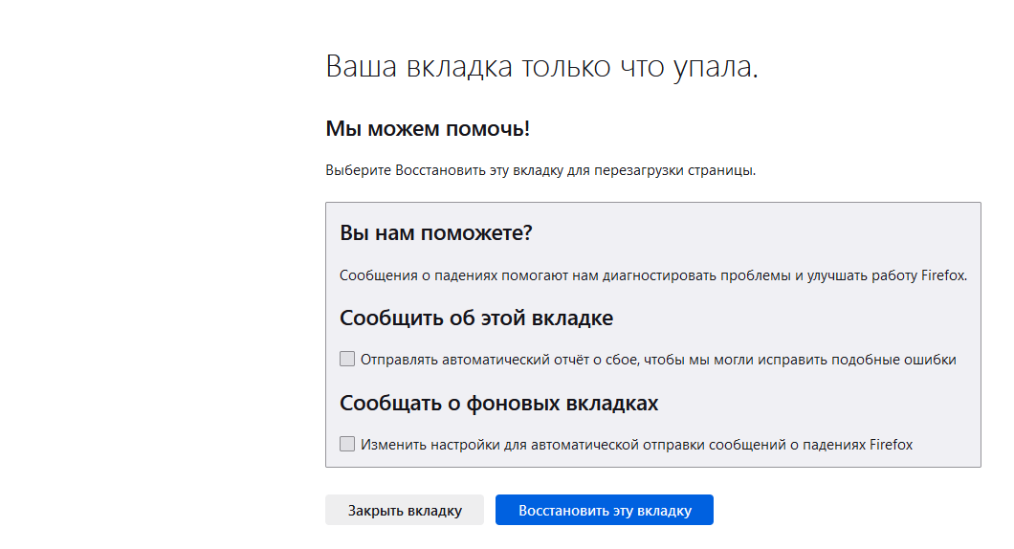Click the 'Изменить настройки для автоматической отправки' label

(636, 444)
